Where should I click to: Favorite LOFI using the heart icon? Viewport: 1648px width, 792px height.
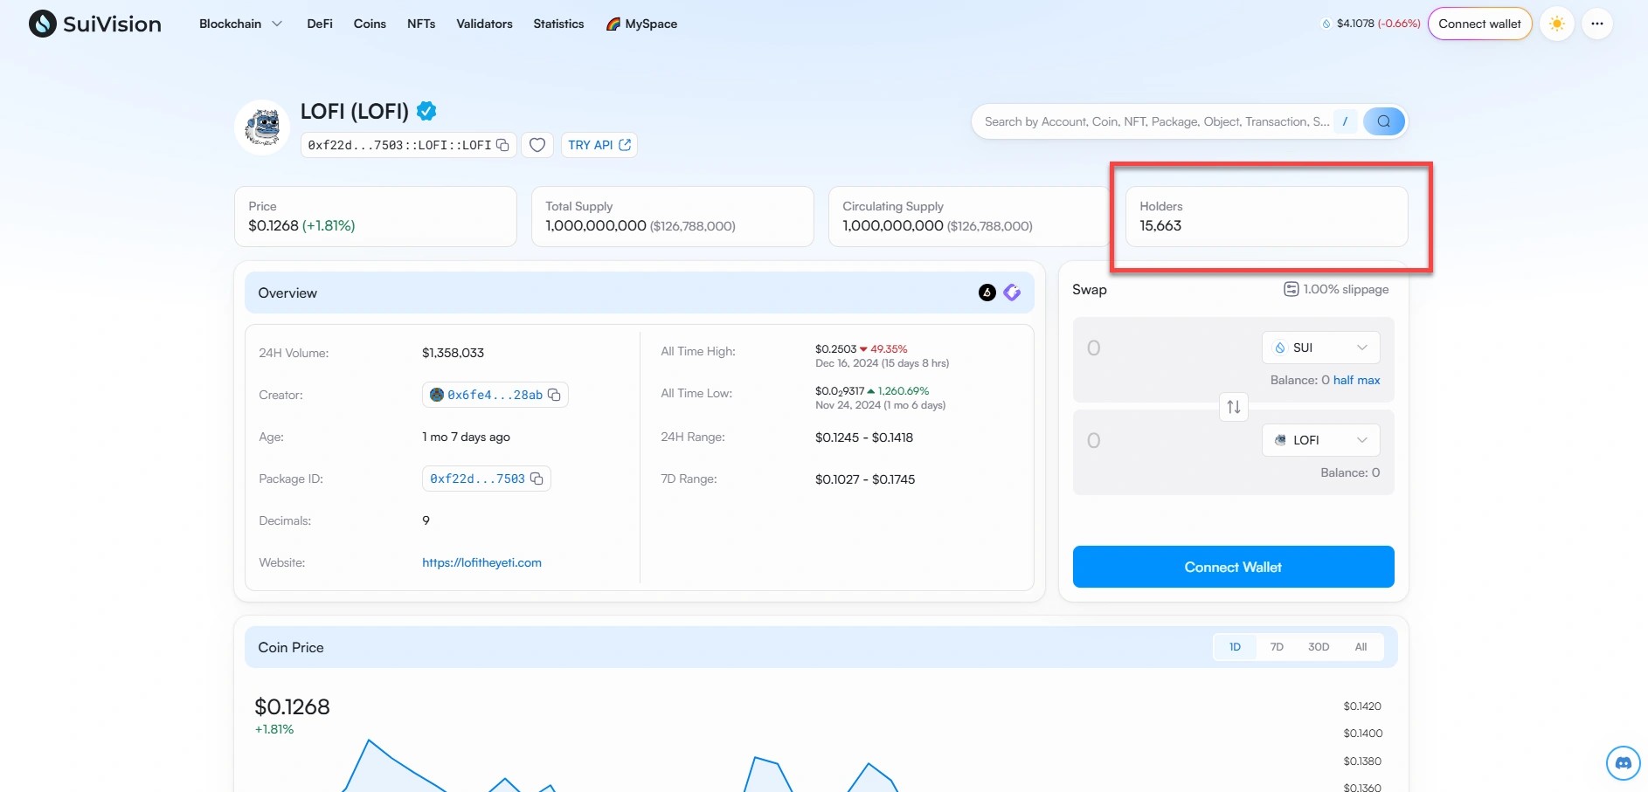click(537, 145)
